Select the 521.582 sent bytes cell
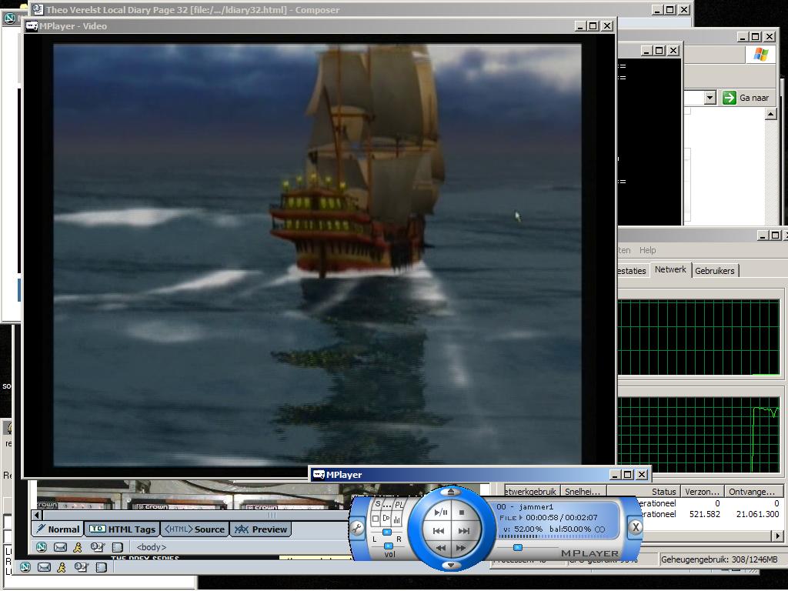788x591 pixels. [x=705, y=514]
